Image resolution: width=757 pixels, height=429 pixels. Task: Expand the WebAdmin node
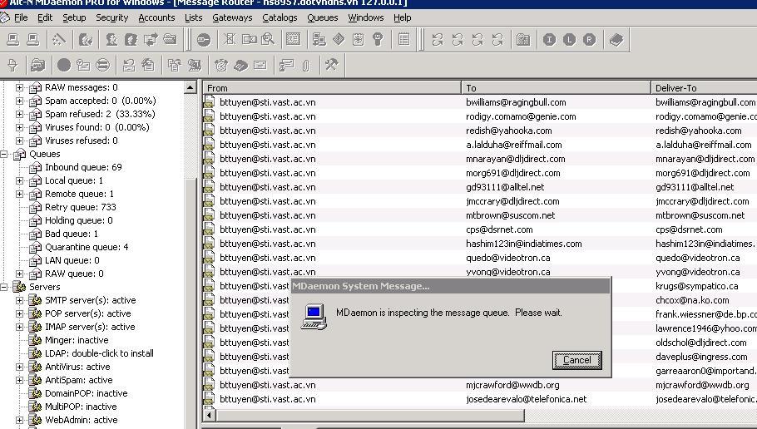coord(19,420)
